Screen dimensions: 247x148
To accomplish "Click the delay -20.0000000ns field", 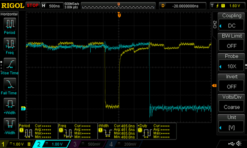I will point(183,6).
